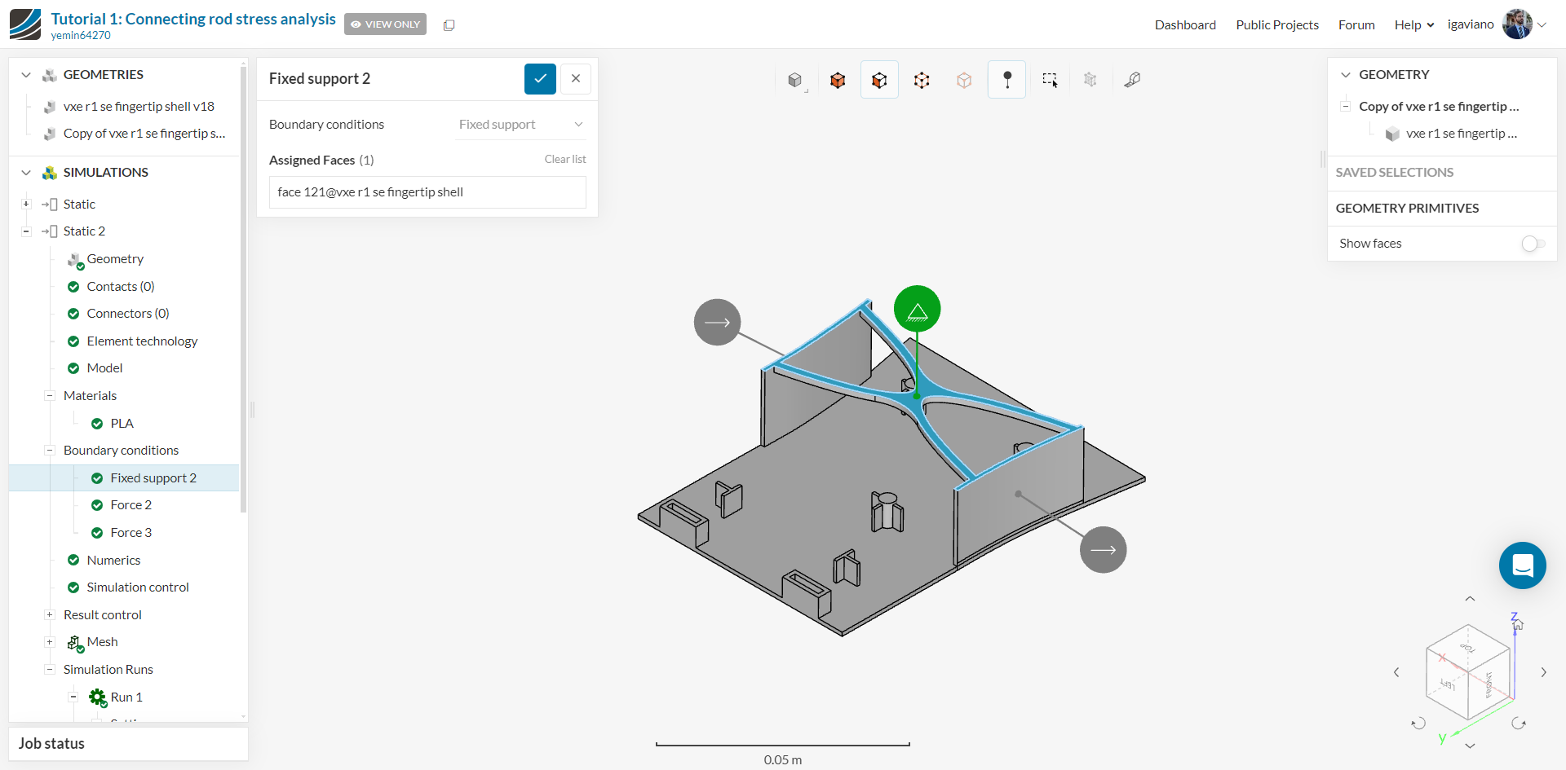Open the Forum link
The height and width of the screenshot is (770, 1566).
pyautogui.click(x=1356, y=25)
